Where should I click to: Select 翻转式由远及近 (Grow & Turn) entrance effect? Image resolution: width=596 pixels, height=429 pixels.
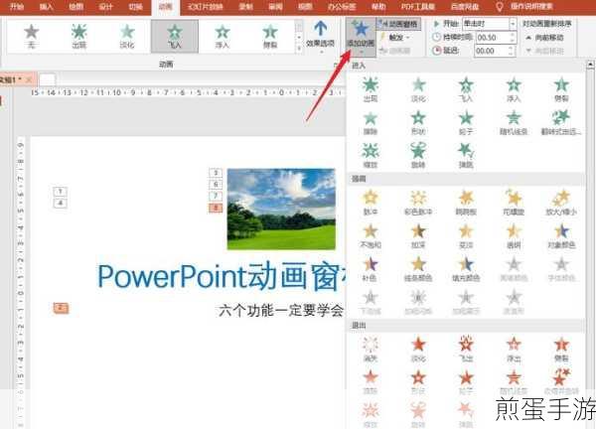click(561, 122)
